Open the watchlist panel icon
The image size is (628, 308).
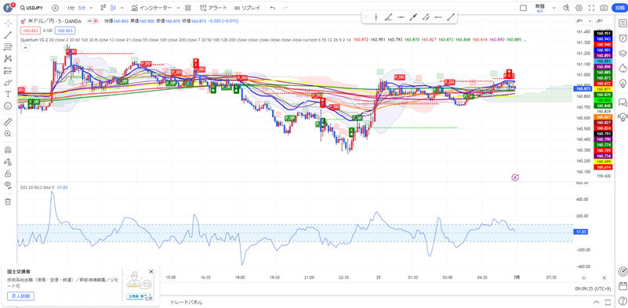623,23
